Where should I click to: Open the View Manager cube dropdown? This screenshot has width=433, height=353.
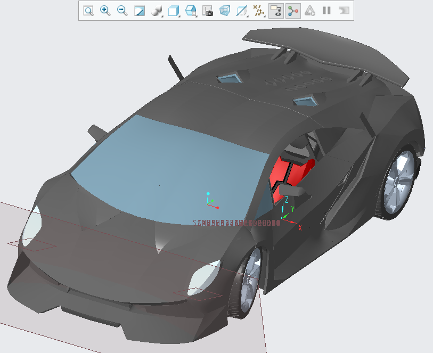(191, 11)
